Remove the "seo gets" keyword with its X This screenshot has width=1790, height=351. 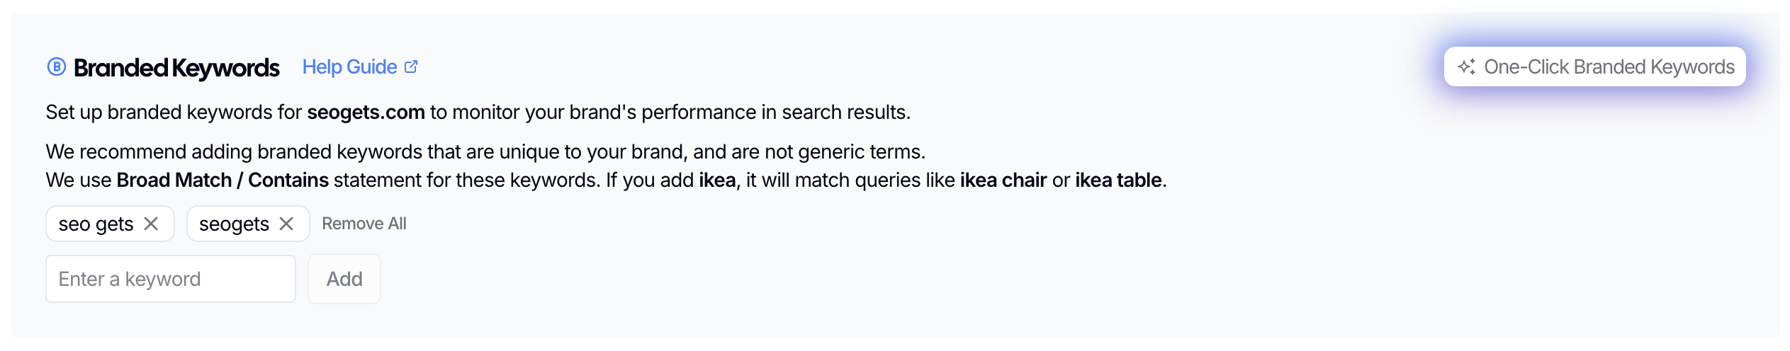point(151,224)
